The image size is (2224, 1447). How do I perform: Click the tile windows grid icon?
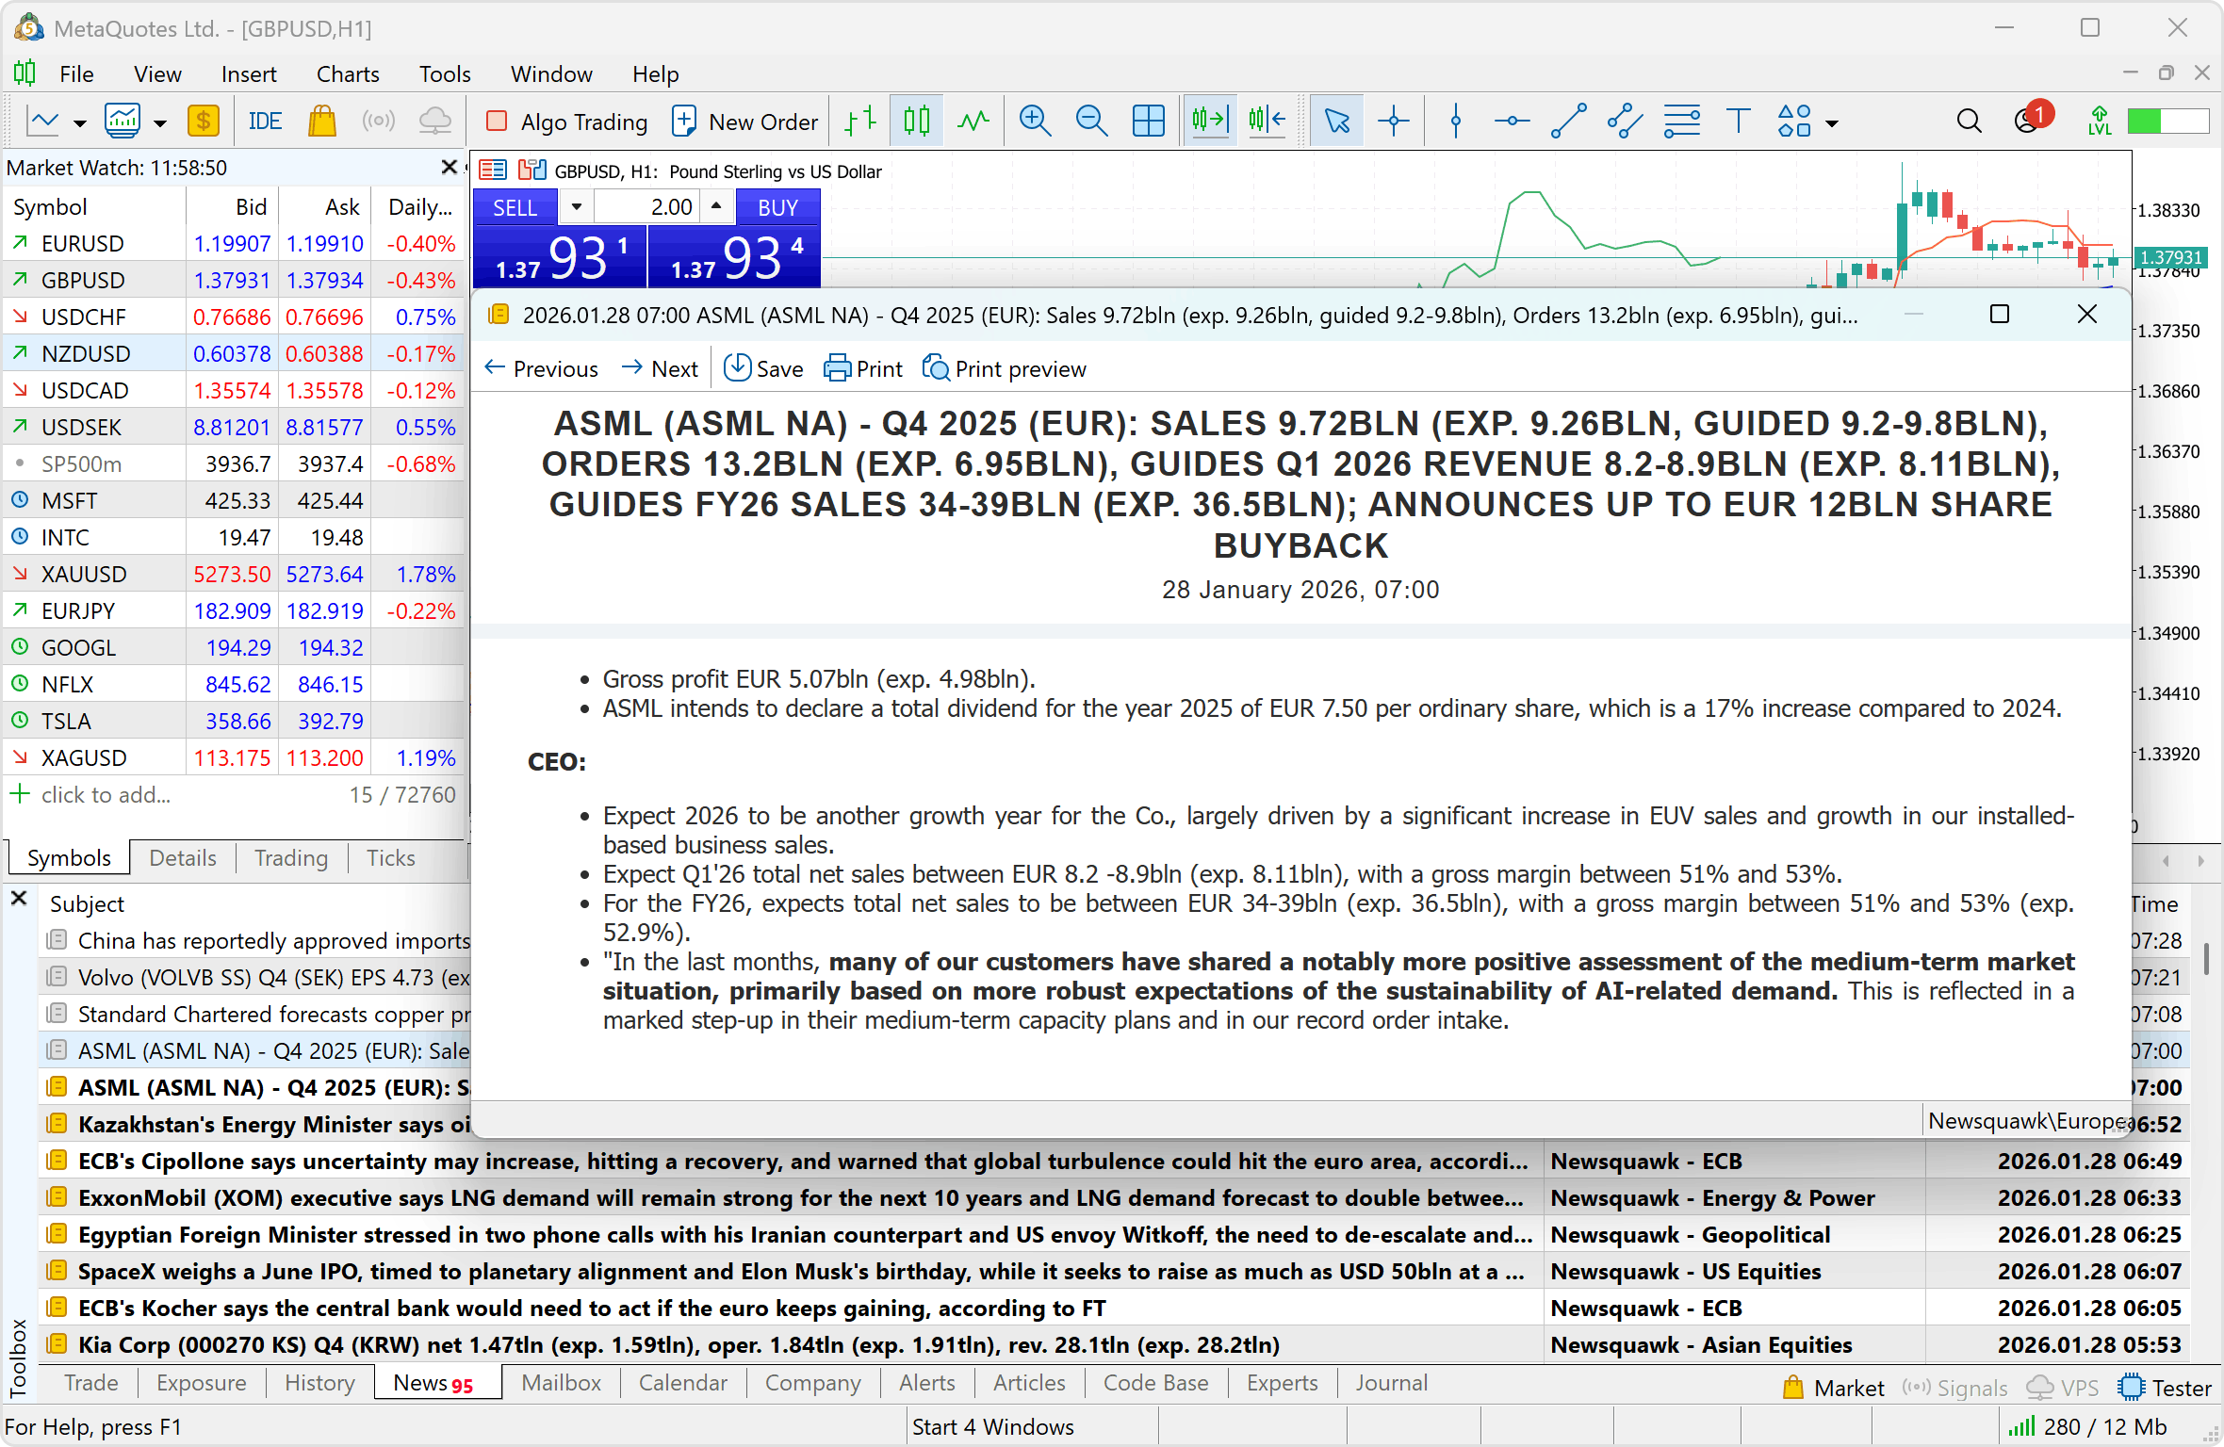point(1148,122)
